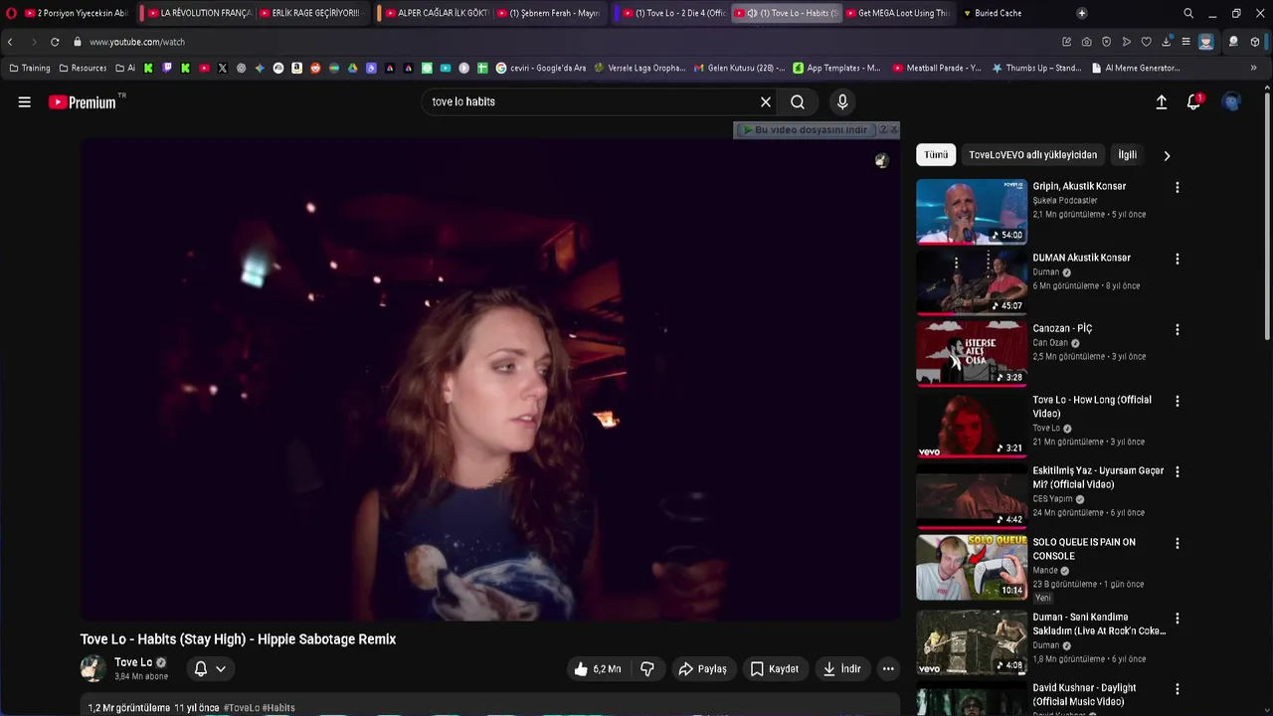
Task: Open the Tove Lo channel avatar
Action: tap(93, 669)
